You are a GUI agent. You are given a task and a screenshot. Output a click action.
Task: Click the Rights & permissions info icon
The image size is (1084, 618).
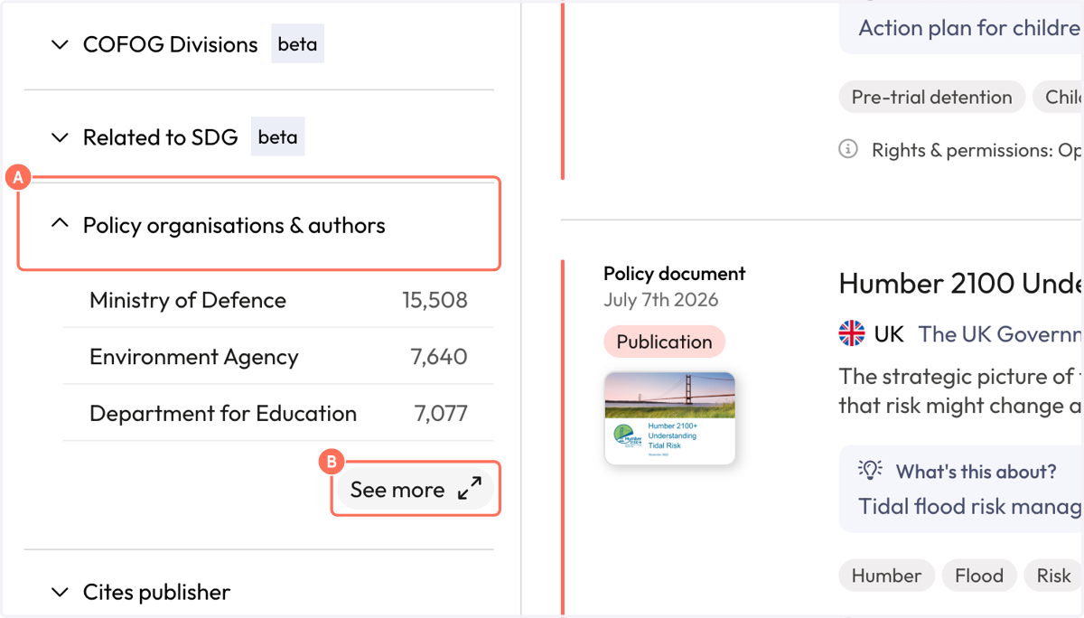point(848,149)
